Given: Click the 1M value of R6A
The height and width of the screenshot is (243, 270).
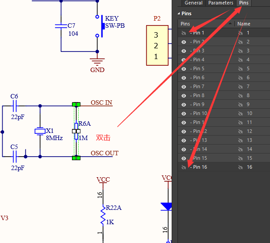Looking at the screenshot, I should [x=83, y=138].
